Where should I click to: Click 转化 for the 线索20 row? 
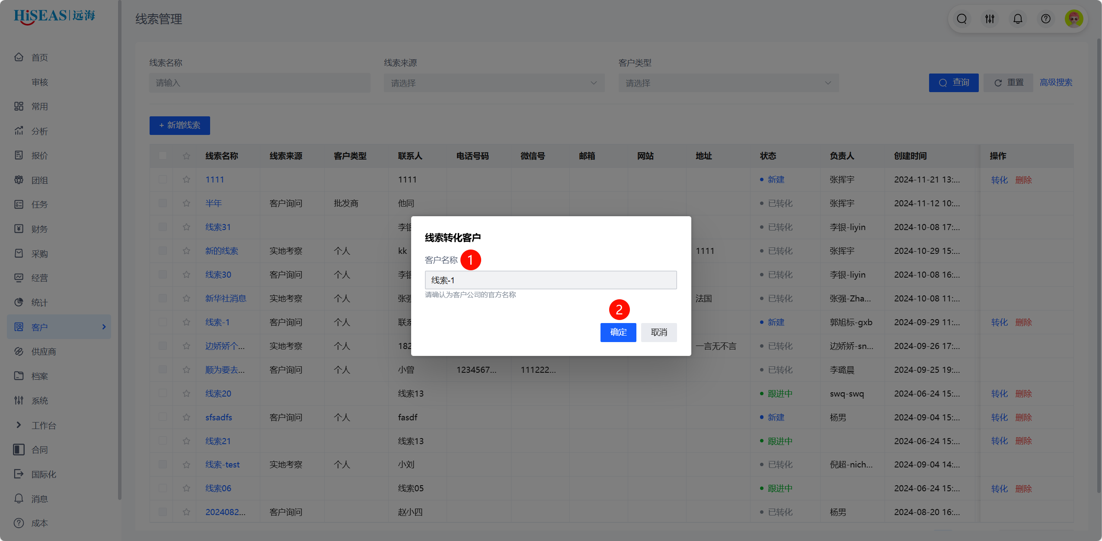pyautogui.click(x=999, y=394)
